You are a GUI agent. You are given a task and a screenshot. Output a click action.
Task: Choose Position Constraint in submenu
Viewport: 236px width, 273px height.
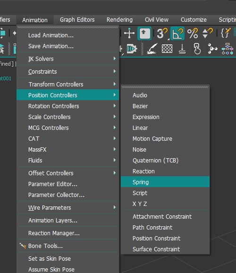point(165,239)
